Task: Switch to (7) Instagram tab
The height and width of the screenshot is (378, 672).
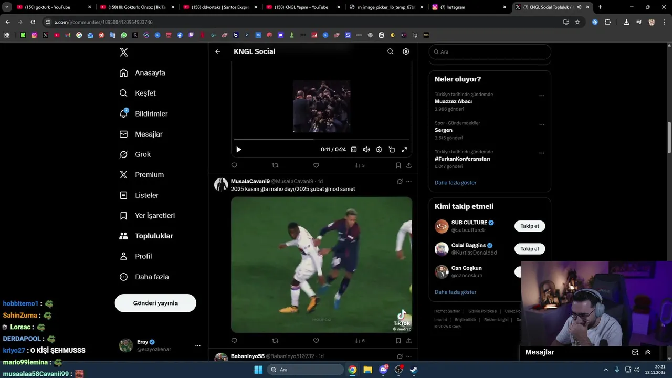Action: pos(468,7)
